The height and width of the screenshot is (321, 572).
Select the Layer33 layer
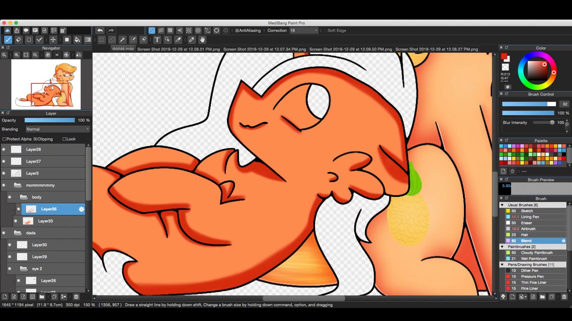45,221
